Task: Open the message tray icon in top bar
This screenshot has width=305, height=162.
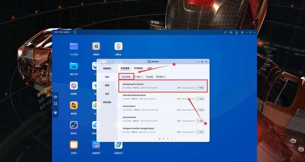Action: point(231,32)
